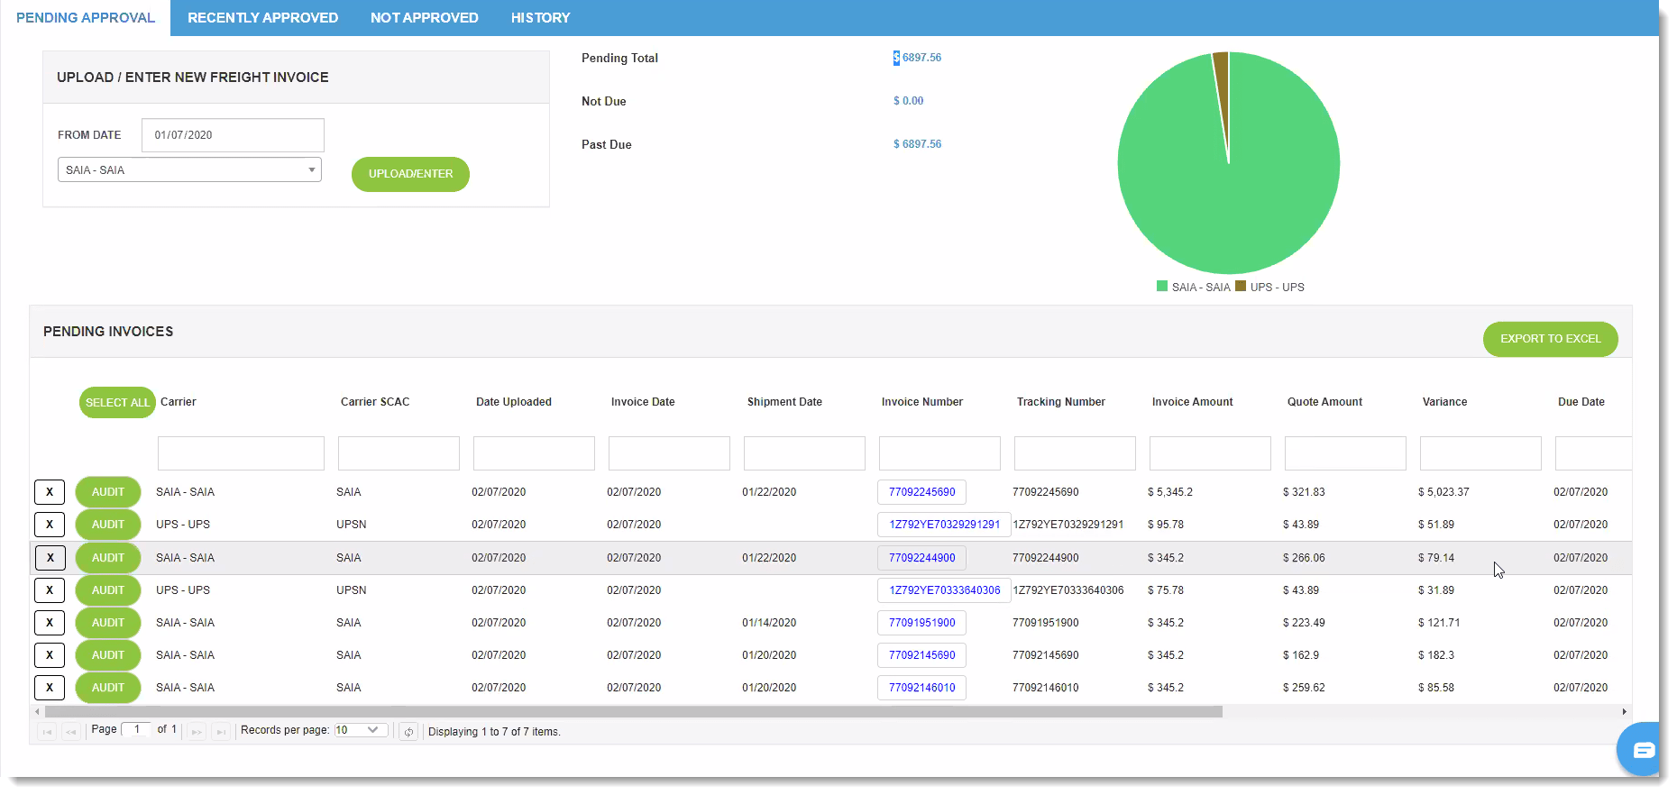This screenshot has width=1677, height=795.
Task: Go to last page pager icon
Action: coord(220,732)
